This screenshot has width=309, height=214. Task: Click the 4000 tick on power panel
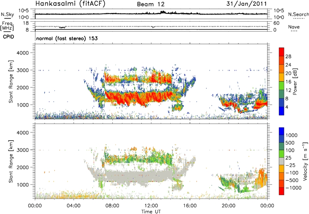tap(22, 53)
